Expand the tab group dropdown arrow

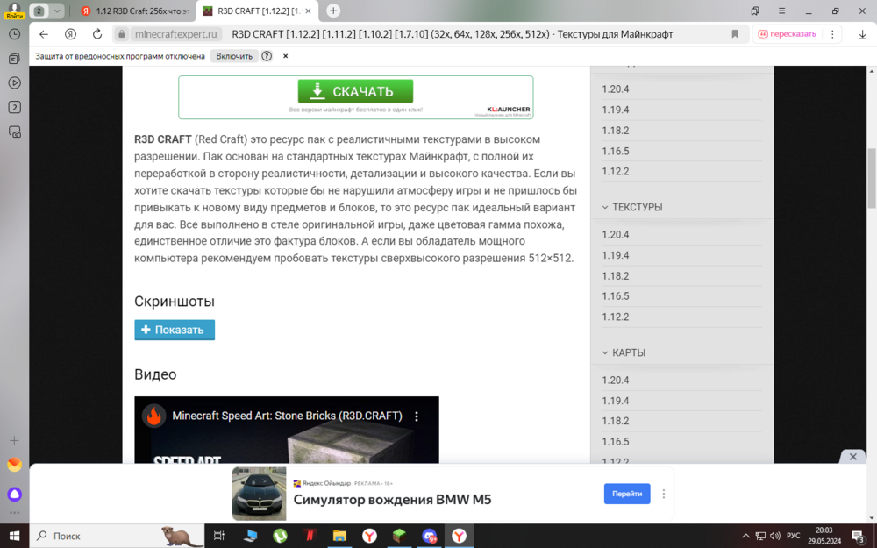pos(56,11)
